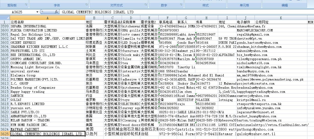
Task: Select column C header
Action: (x=113, y=18)
